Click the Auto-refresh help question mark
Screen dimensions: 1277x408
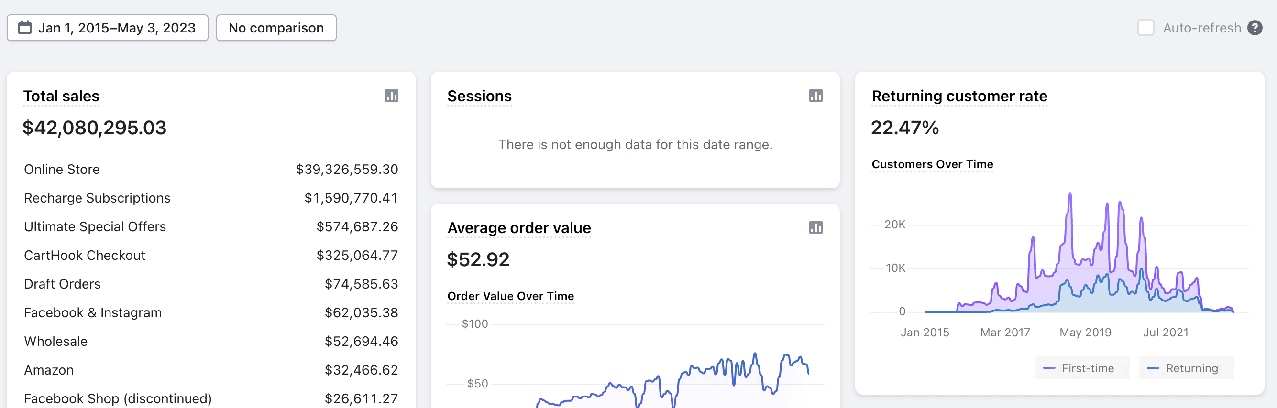point(1255,28)
